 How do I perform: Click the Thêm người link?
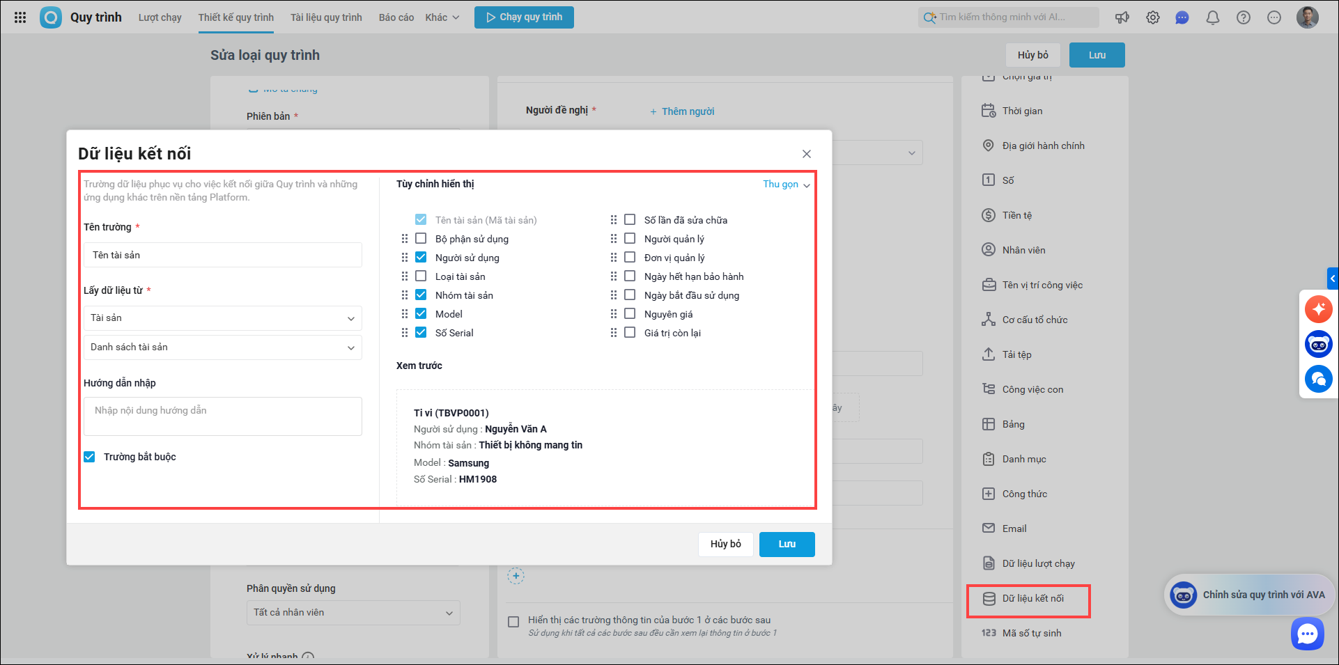[682, 111]
